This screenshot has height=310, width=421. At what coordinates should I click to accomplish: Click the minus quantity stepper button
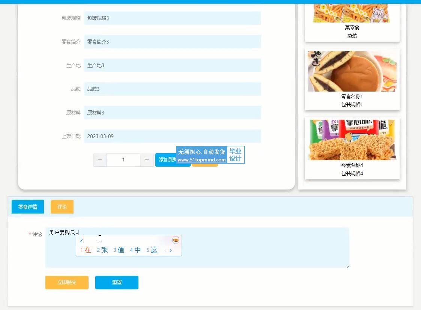point(100,160)
